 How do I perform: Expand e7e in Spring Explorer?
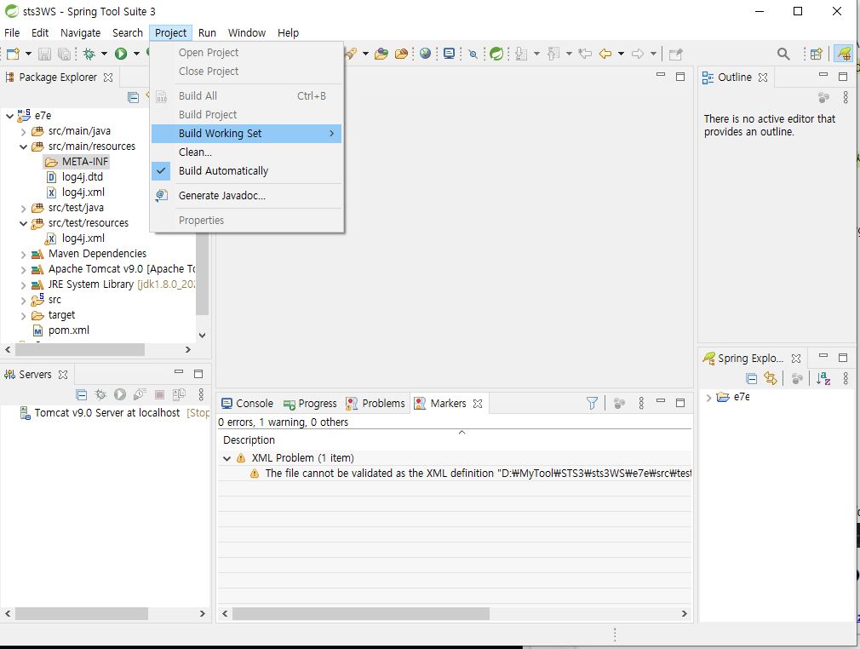708,398
